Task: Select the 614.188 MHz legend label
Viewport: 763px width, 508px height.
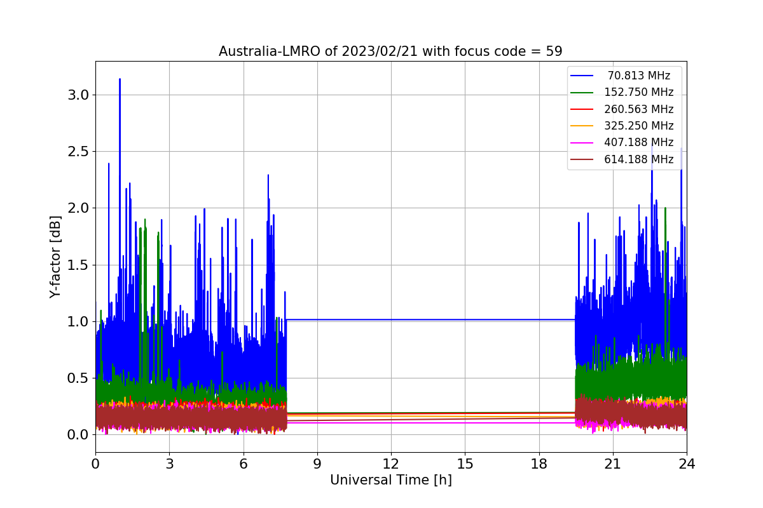Action: click(639, 159)
